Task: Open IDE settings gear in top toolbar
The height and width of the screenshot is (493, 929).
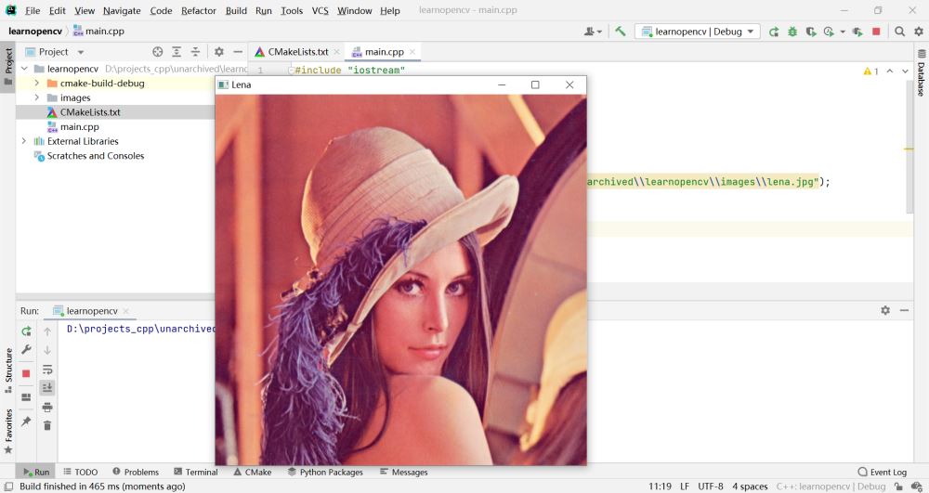Action: [x=919, y=32]
